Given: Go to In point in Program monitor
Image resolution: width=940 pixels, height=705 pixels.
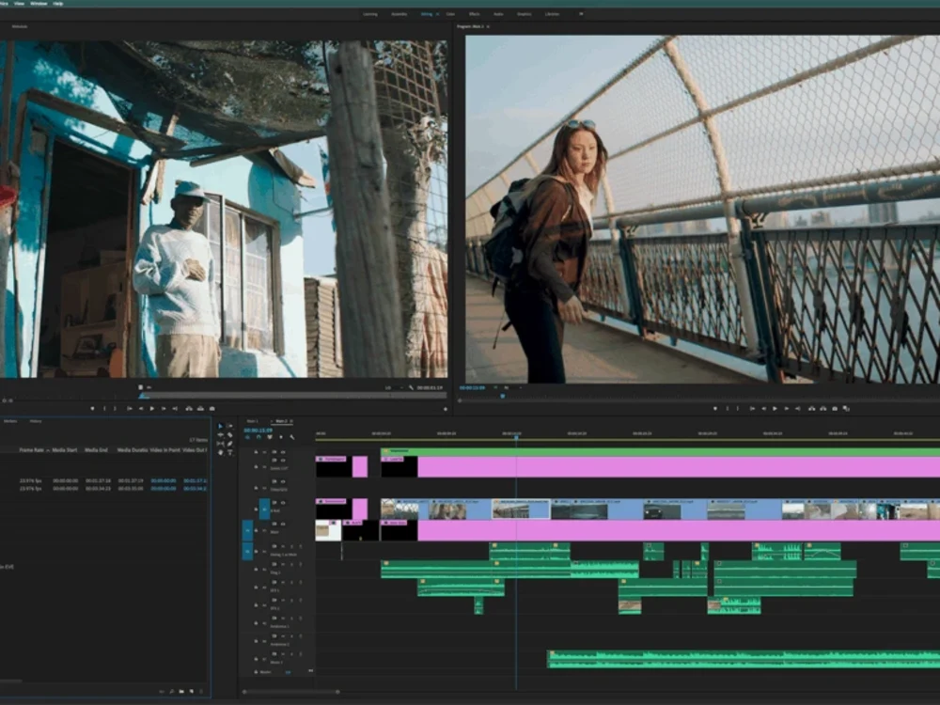Looking at the screenshot, I should 752,408.
